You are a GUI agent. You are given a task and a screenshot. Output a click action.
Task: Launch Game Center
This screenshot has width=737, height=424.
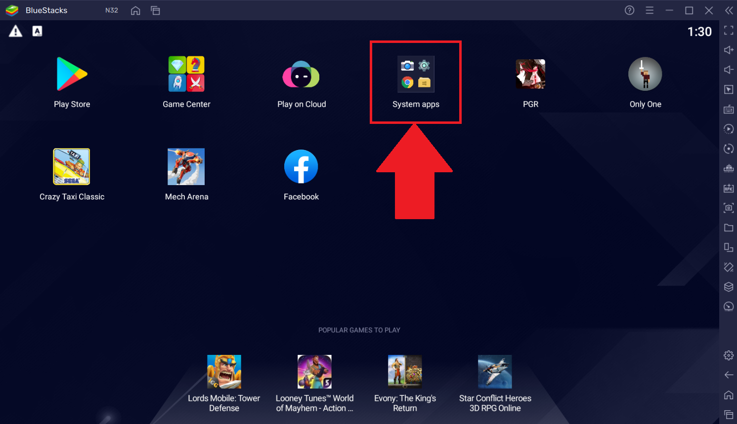[186, 74]
